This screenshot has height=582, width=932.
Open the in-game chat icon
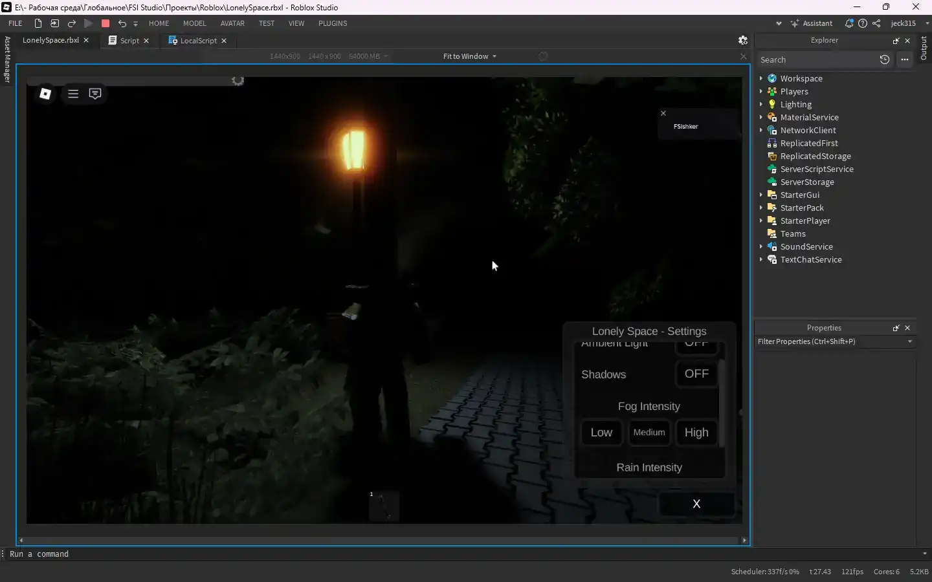pos(95,94)
